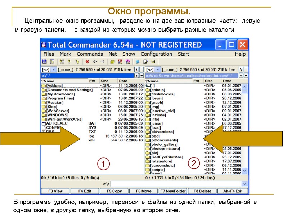Image resolution: width=288 pixels, height=216 pixels.
Task: Go forward with the right arrow icon
Action: tap(103, 62)
